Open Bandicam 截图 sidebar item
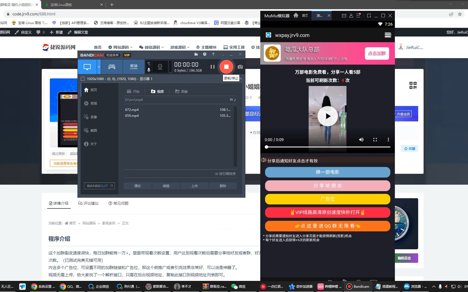This screenshot has height=292, width=468. coord(100,131)
